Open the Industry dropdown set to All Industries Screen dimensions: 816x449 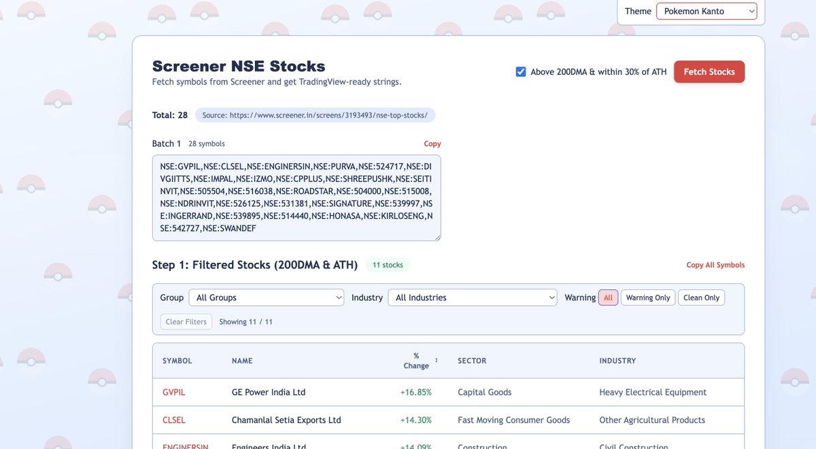click(x=473, y=298)
